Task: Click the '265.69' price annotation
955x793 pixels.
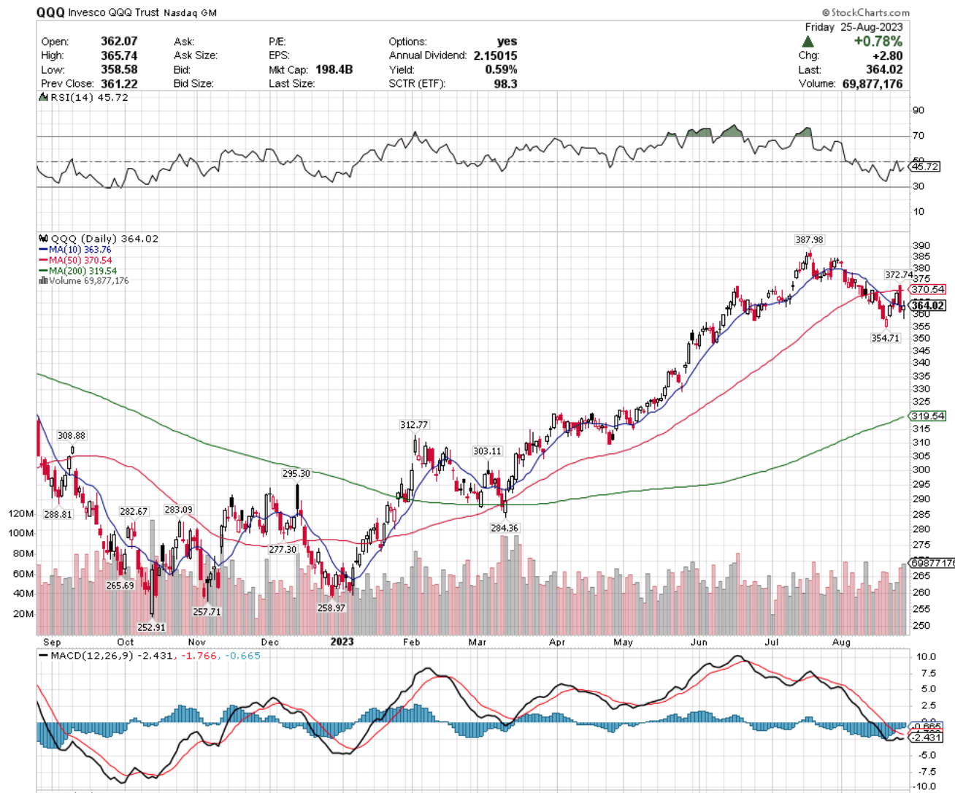Action: (120, 586)
